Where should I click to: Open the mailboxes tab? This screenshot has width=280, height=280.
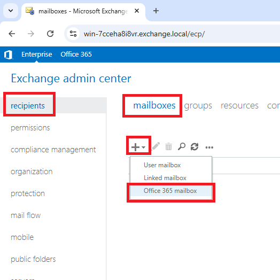[154, 105]
